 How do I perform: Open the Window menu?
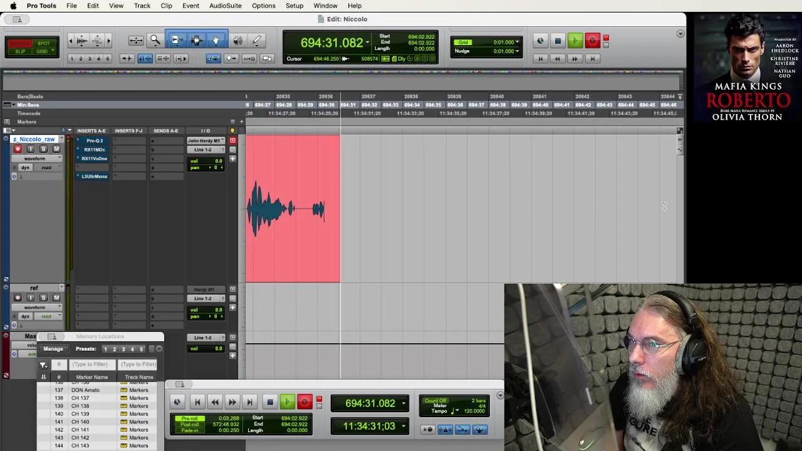(325, 6)
